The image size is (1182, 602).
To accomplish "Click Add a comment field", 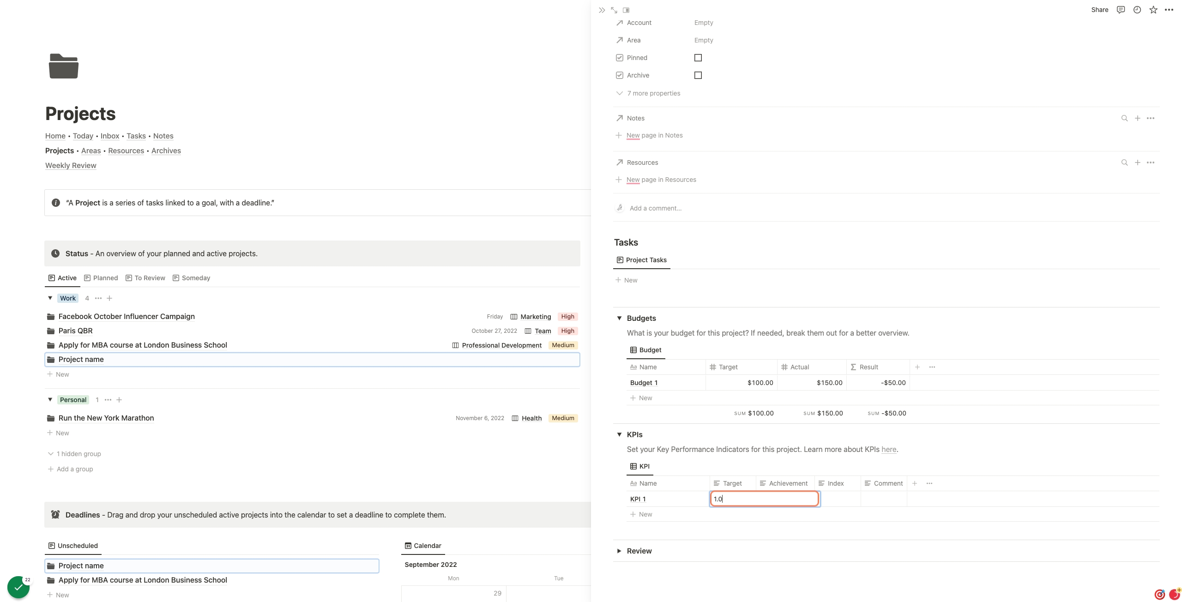I will tap(656, 208).
